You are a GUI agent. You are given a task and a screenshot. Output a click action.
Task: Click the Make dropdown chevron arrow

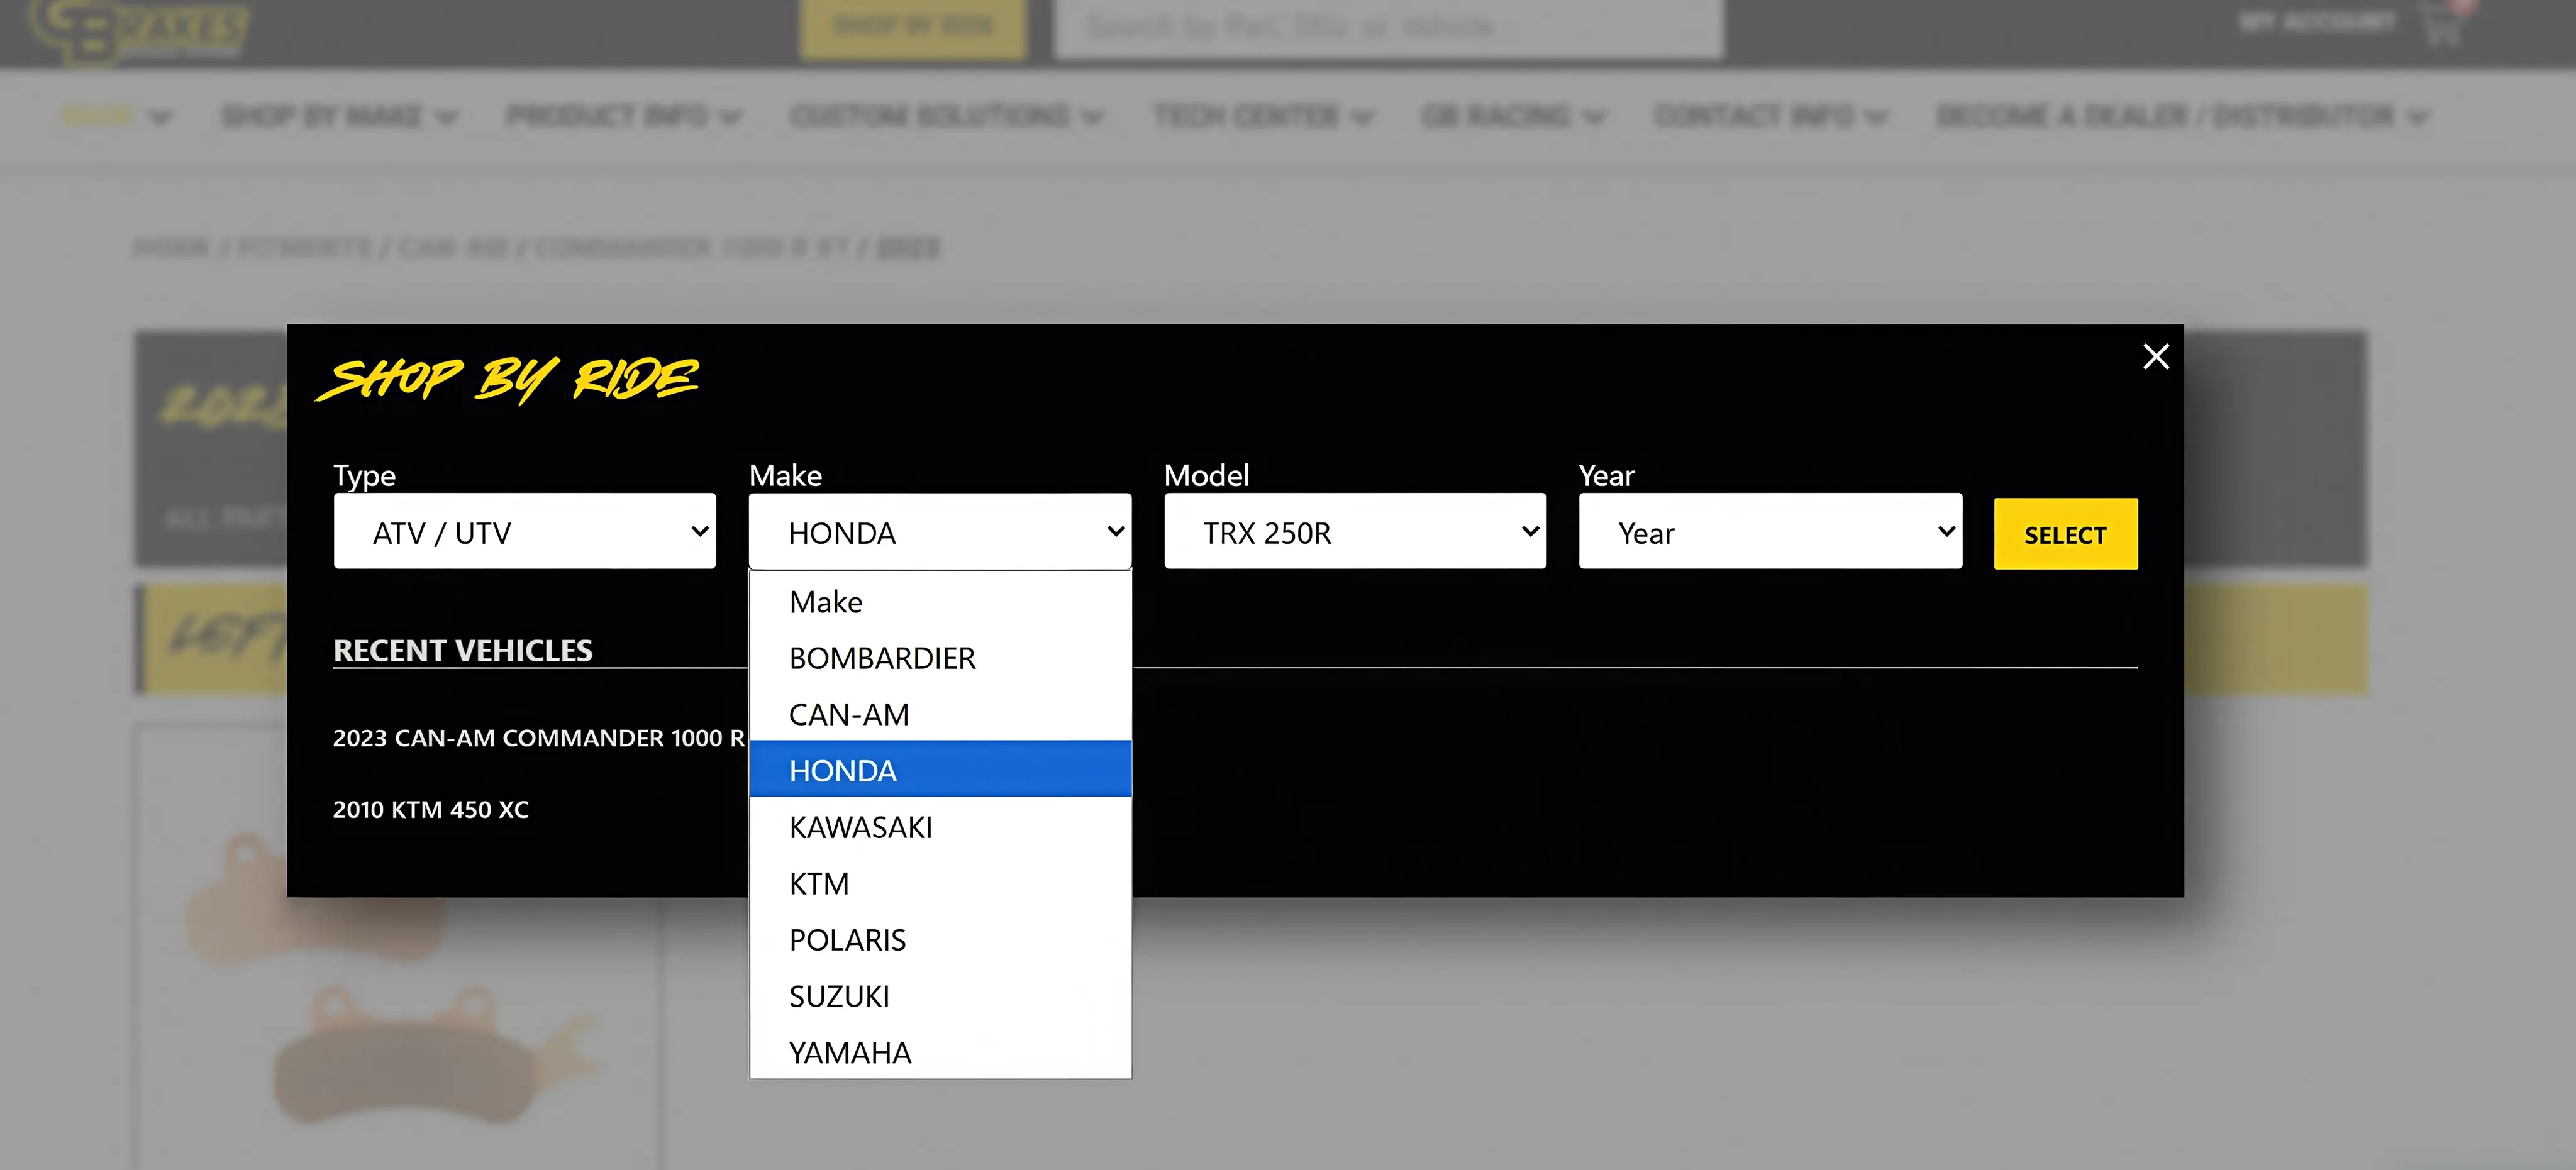pos(1115,532)
